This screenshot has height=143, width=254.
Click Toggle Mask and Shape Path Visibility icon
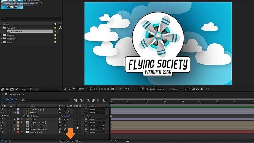tap(95, 89)
